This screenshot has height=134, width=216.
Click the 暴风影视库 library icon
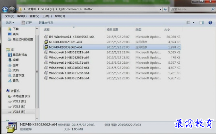point(10,55)
